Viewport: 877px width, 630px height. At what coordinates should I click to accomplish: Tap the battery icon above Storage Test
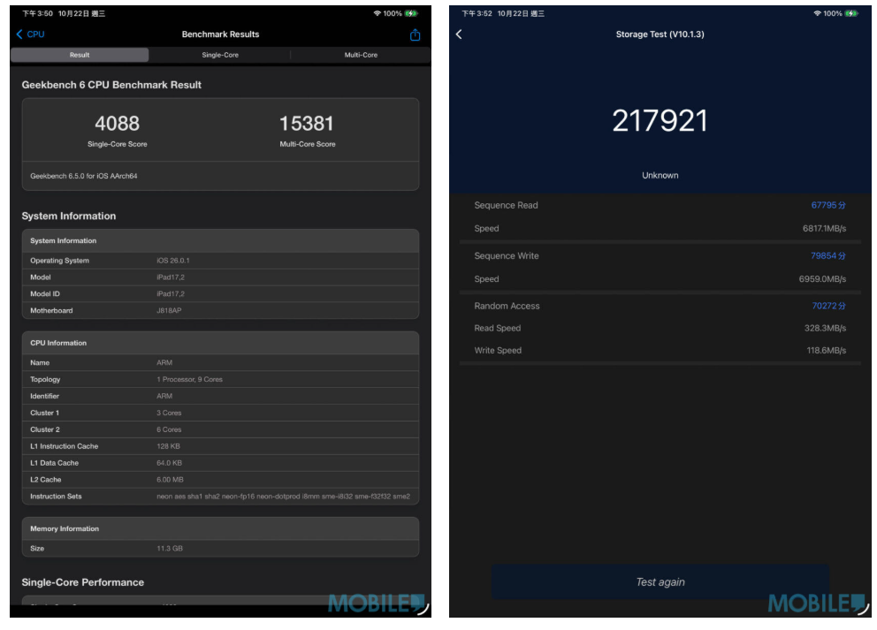click(x=850, y=14)
